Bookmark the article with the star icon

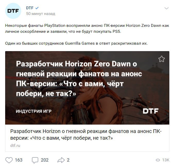[x=161, y=59]
